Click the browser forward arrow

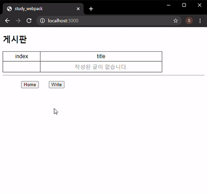tap(18, 21)
